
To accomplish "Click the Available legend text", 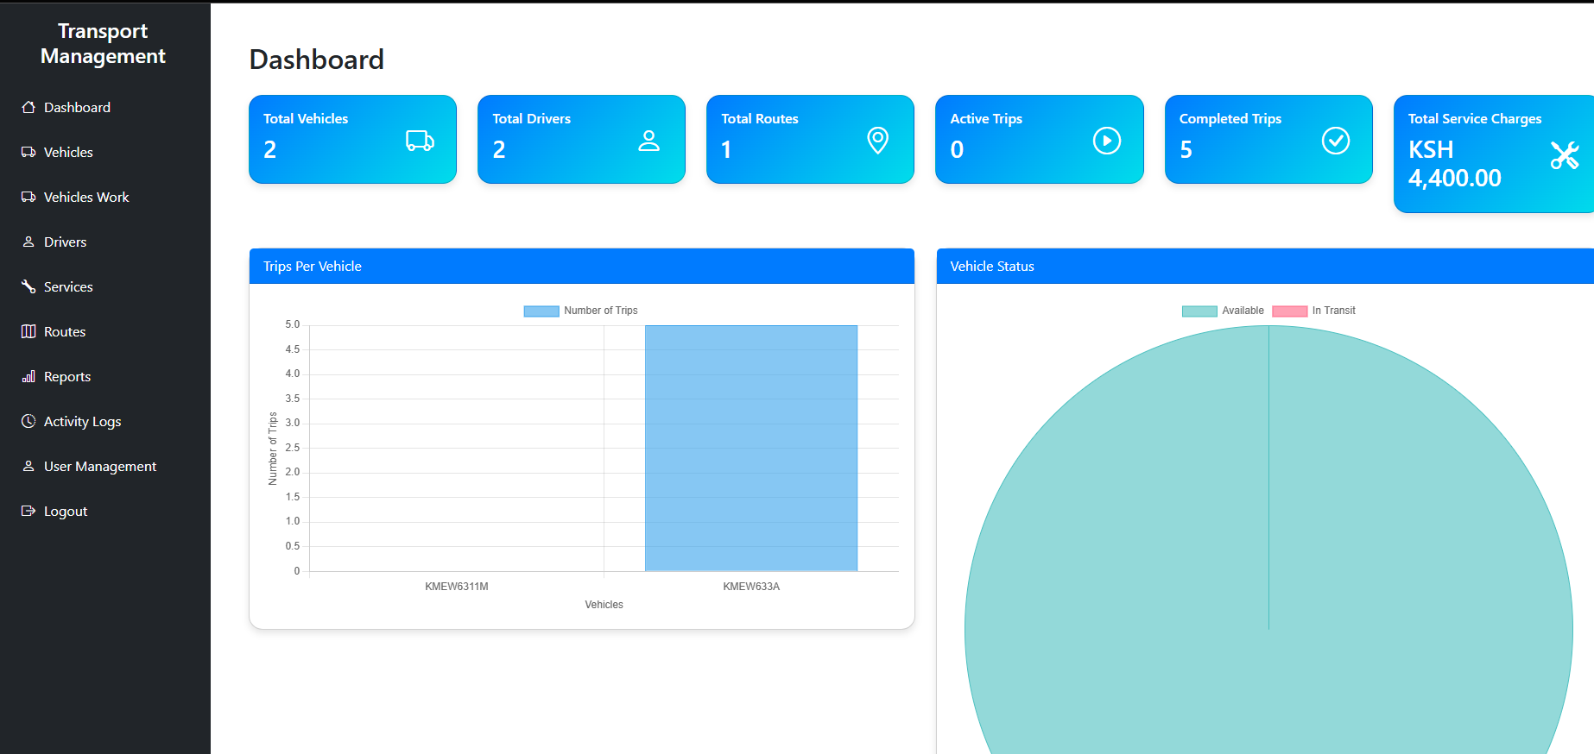I will pos(1243,311).
